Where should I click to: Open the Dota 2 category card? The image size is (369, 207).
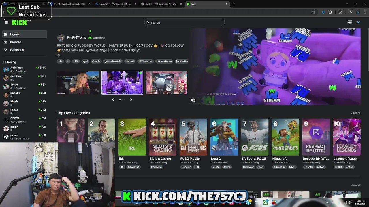coord(224,137)
